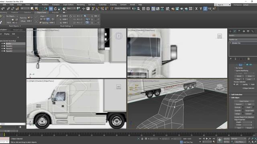Click the Chamfer button
The image size is (257, 144).
(238, 110)
